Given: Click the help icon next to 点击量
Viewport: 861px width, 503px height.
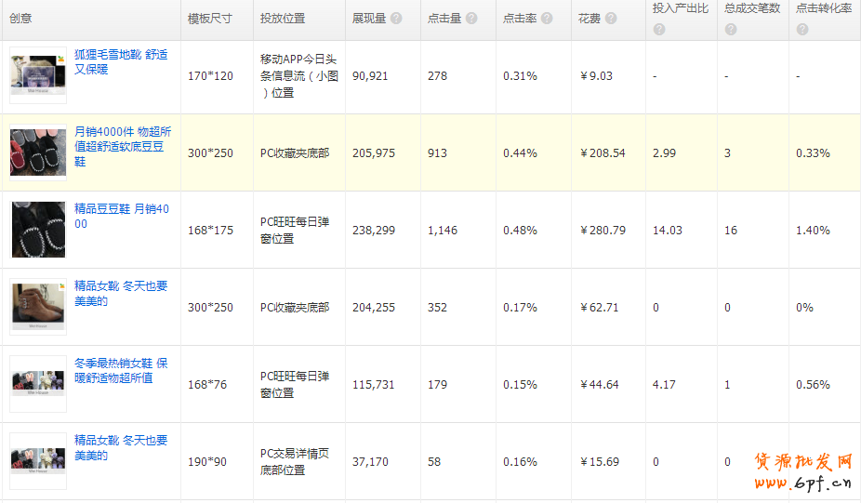Looking at the screenshot, I should (x=471, y=19).
